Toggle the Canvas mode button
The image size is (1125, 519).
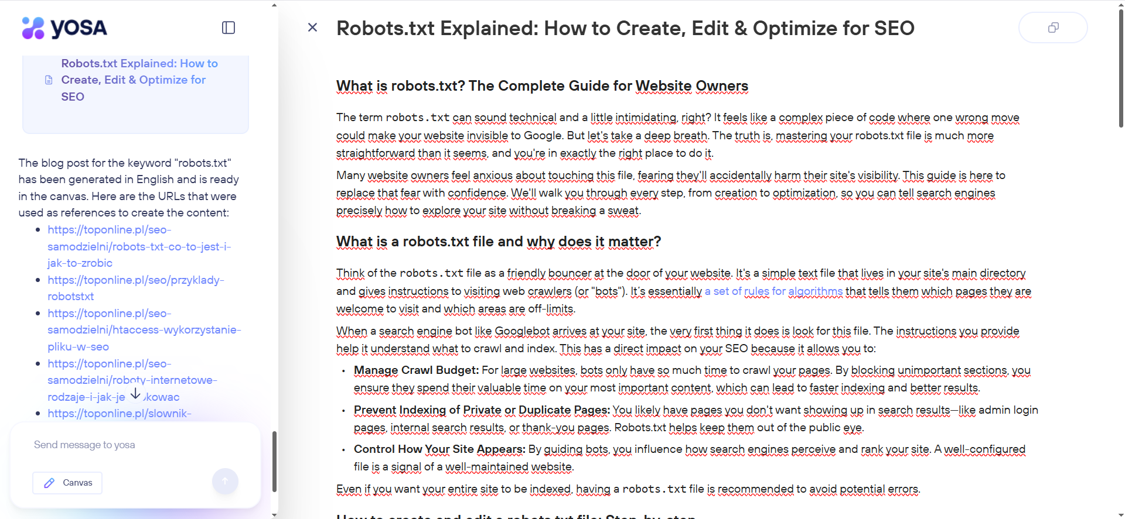(x=67, y=483)
